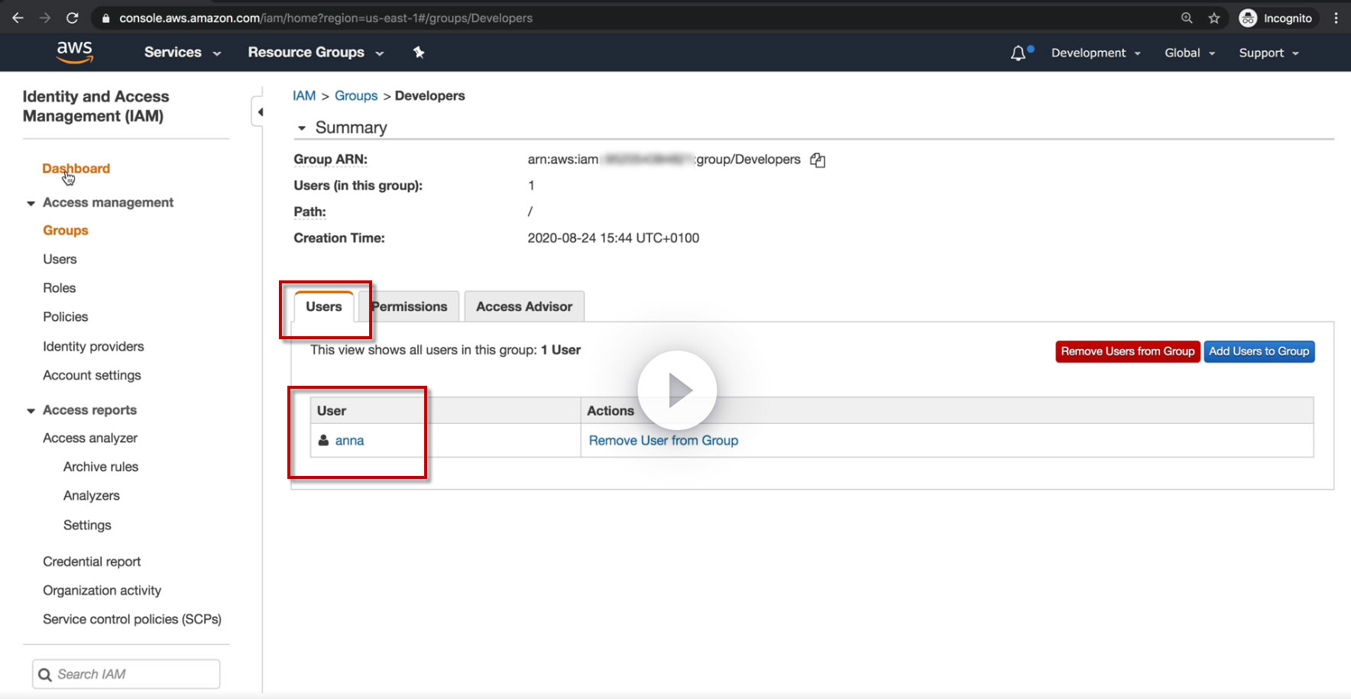Click the Identity and Access Management heading

[x=96, y=106]
